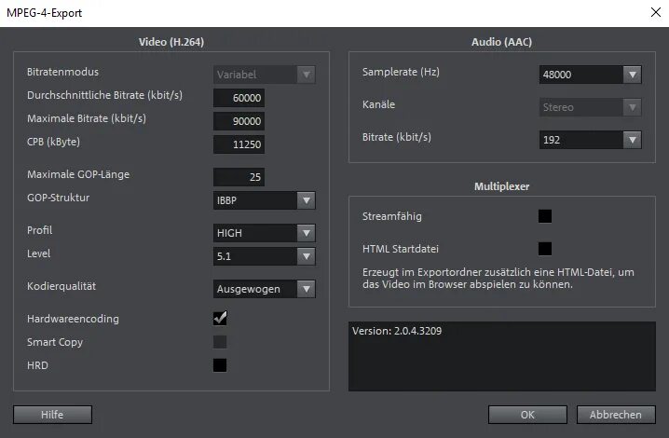669x438 pixels.
Task: Open the Kanäle Stereo dropdown
Action: click(x=590, y=107)
